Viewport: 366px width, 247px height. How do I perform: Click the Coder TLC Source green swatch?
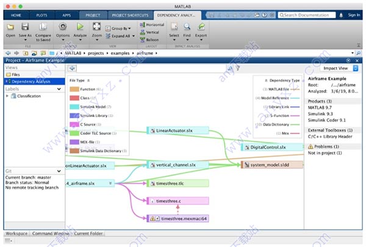pyautogui.click(x=74, y=134)
